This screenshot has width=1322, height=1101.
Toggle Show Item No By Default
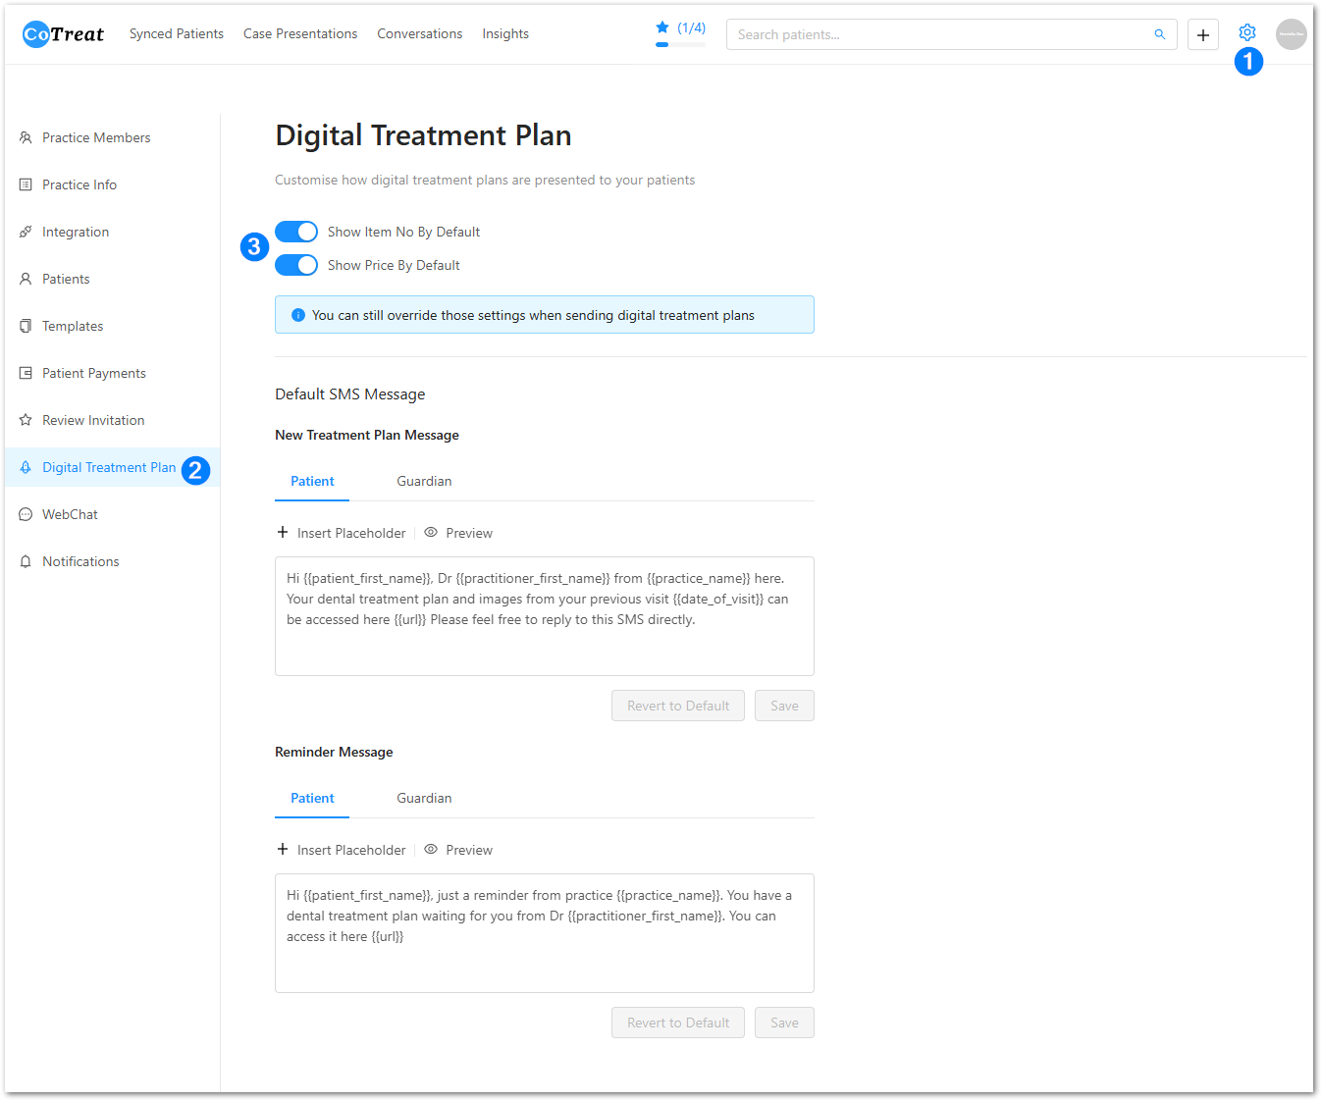[x=296, y=232]
